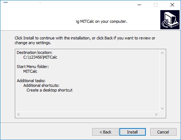Click the scroll up arrow in the summary box
The height and width of the screenshot is (140, 181).
click(162, 53)
